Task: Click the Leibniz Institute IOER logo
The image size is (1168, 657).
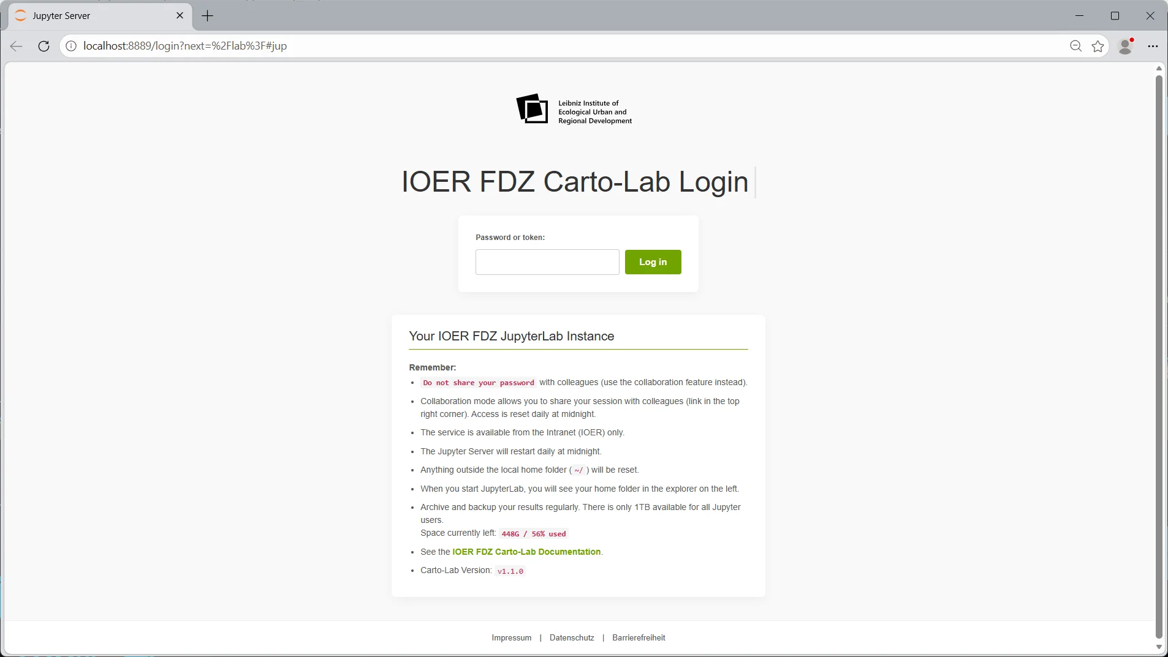Action: pyautogui.click(x=574, y=110)
